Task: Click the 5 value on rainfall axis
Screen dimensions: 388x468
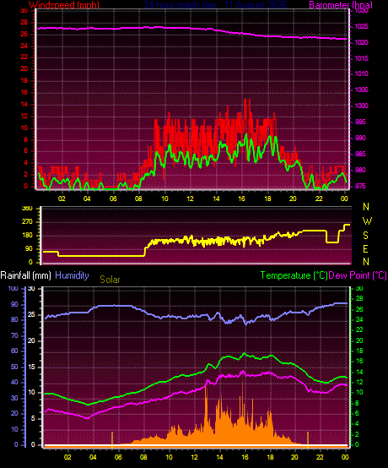Action: click(33, 418)
